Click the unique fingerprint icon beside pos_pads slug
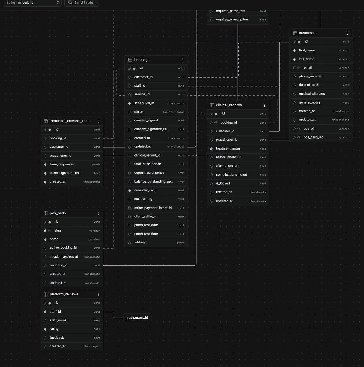The height and width of the screenshot is (367, 364). pos(50,231)
